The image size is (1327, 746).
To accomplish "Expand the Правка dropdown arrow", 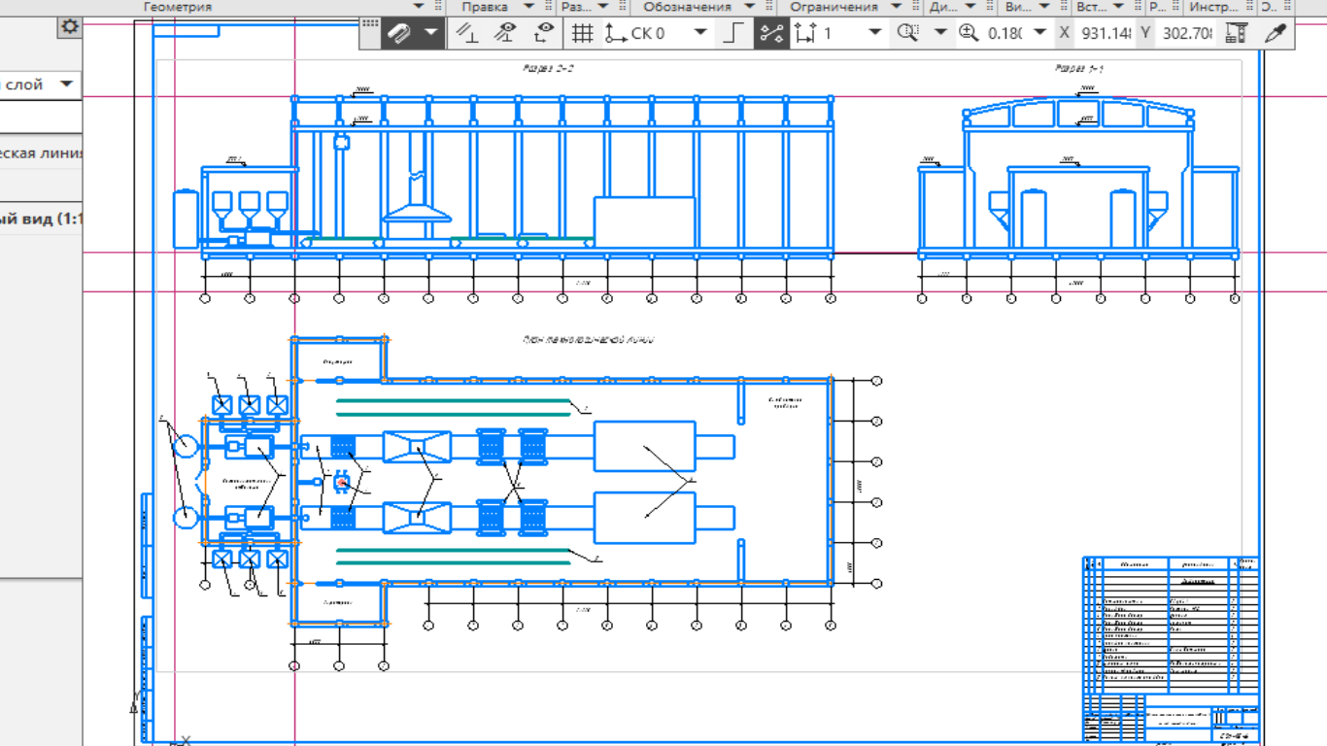I will (x=528, y=7).
